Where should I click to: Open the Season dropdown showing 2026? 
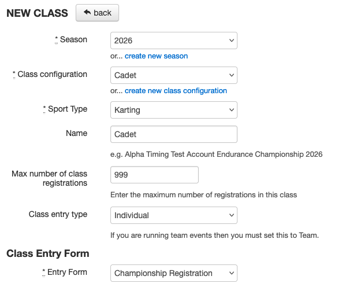tap(173, 41)
